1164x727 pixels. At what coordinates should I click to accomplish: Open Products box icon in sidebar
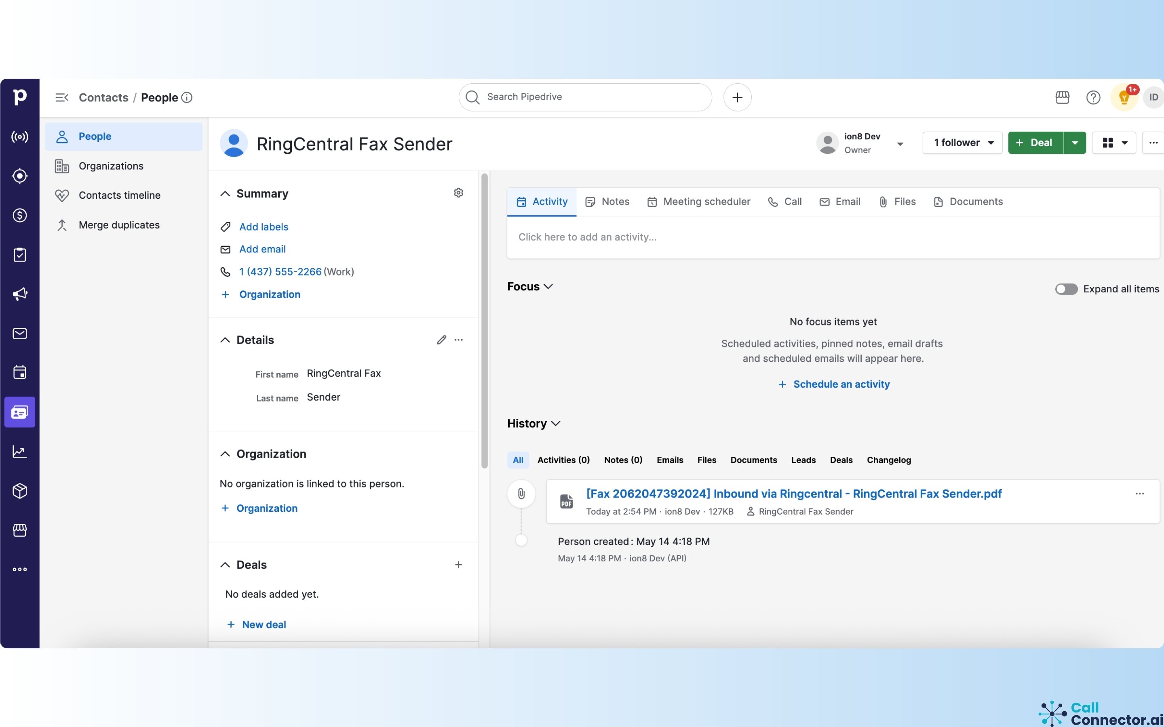tap(20, 491)
